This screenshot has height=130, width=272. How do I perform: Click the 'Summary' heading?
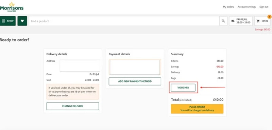coord(177,54)
